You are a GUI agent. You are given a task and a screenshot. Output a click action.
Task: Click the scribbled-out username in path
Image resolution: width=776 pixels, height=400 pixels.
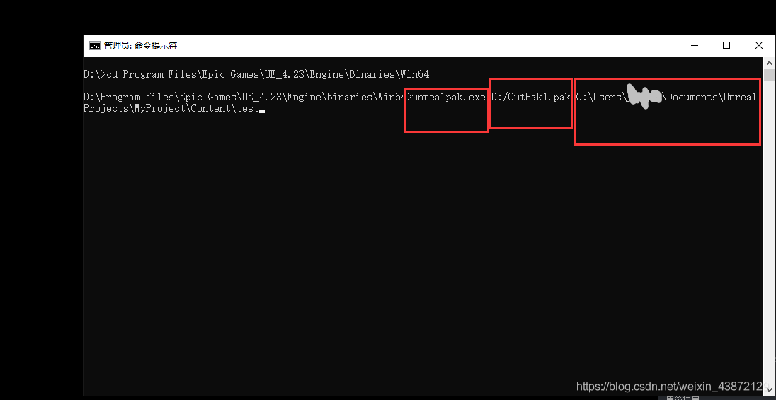pos(643,98)
